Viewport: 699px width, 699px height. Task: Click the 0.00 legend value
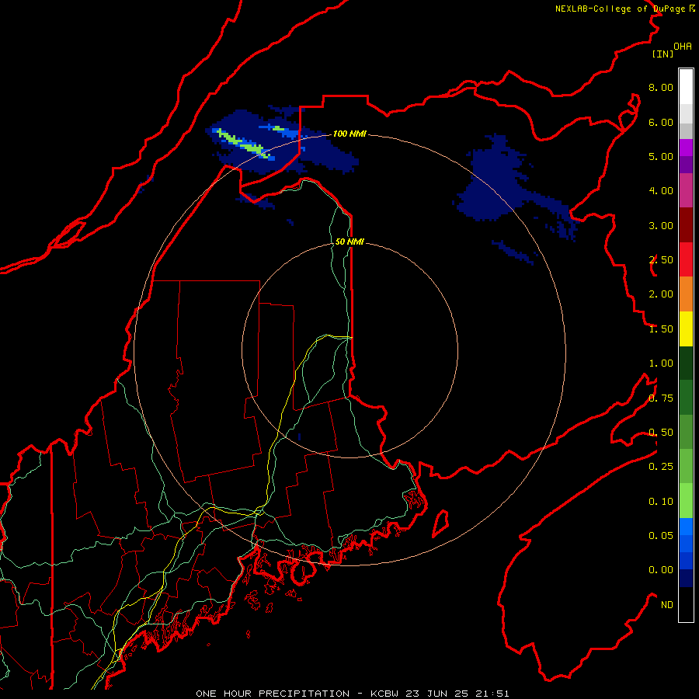tap(661, 570)
